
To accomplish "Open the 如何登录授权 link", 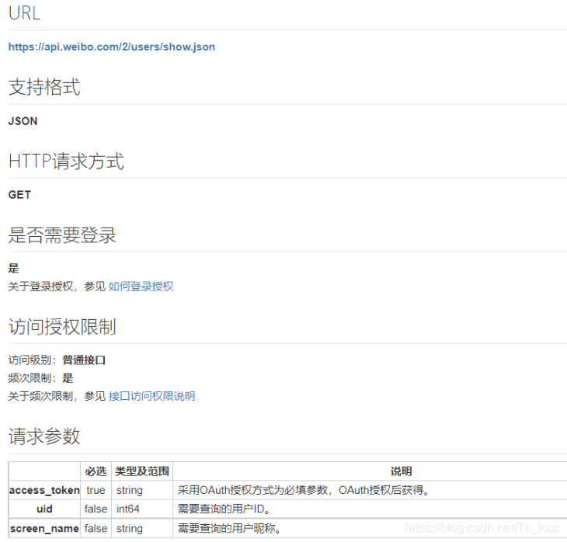I will tap(141, 287).
